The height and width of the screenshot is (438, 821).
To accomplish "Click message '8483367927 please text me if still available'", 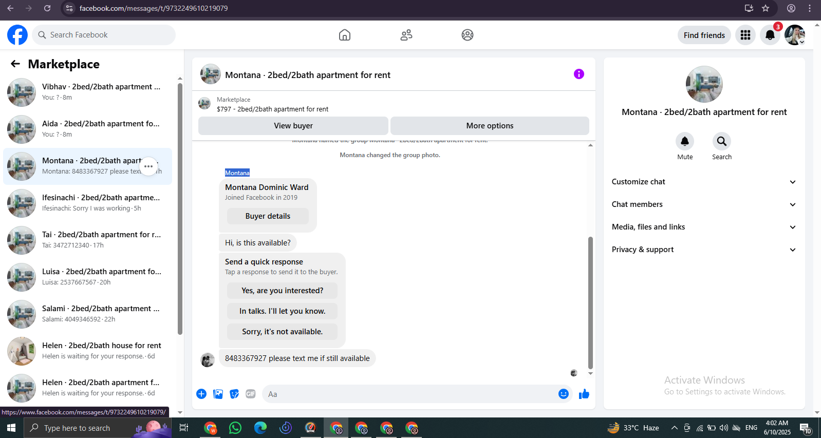I will tap(297, 358).
